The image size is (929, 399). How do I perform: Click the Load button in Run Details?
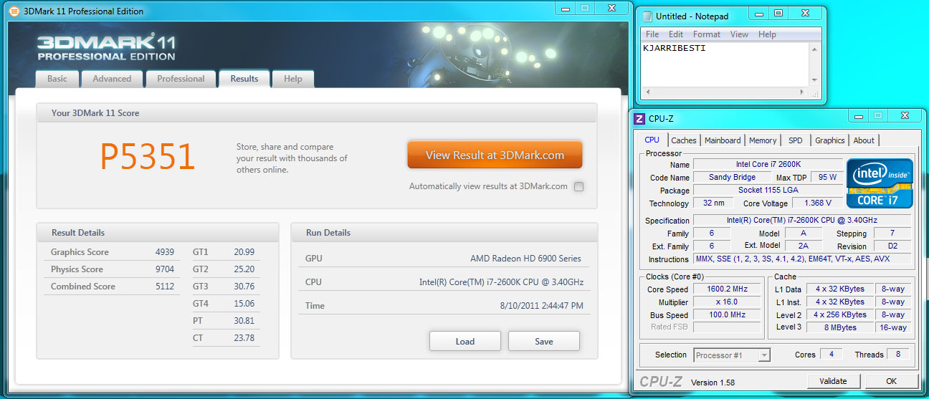click(x=464, y=342)
